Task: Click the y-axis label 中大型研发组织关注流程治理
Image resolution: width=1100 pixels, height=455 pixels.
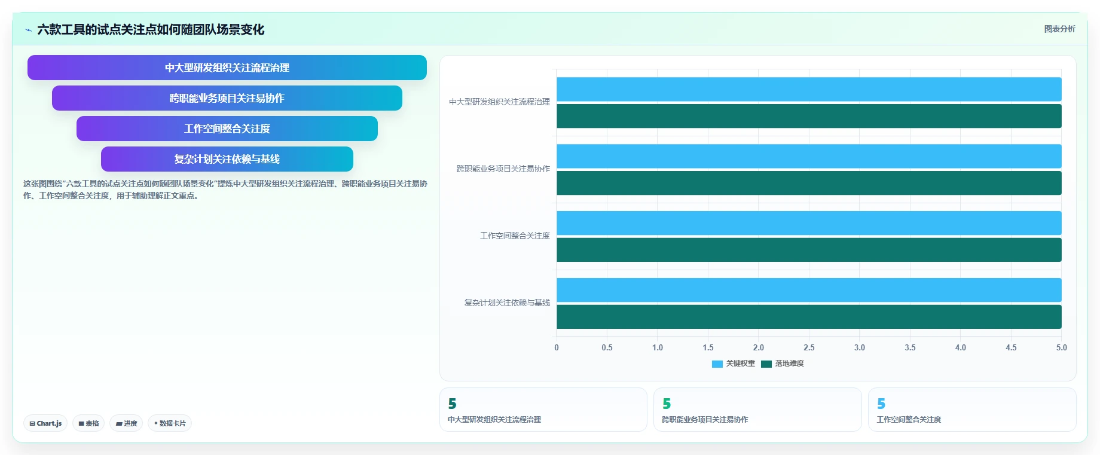Action: click(x=499, y=102)
